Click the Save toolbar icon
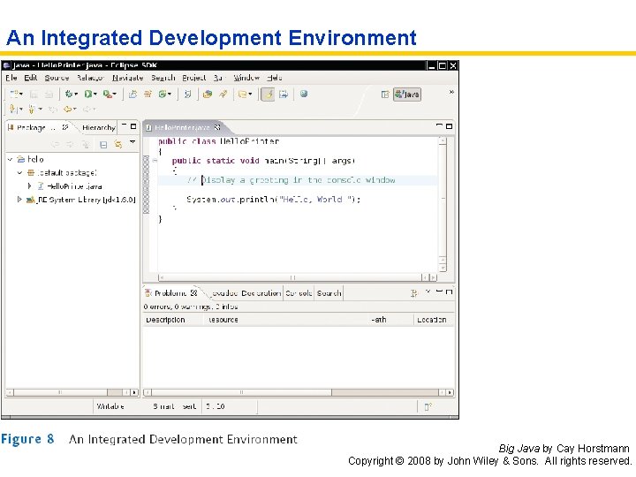636x477 pixels. [34, 95]
